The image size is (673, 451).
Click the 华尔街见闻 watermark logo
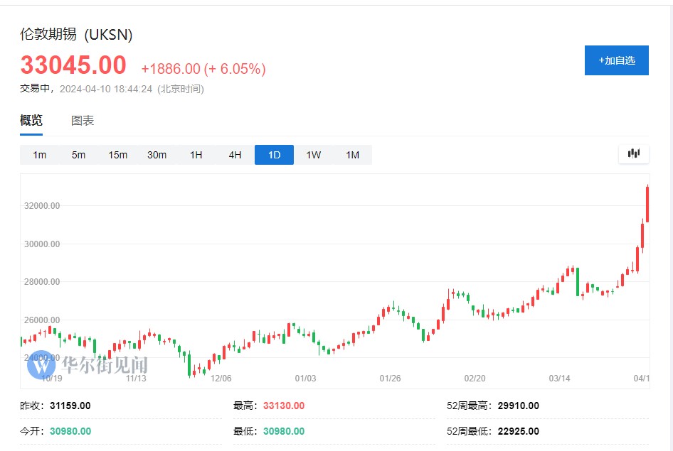88,365
